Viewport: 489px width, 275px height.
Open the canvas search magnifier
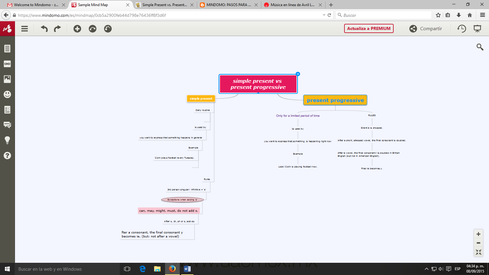(x=480, y=47)
